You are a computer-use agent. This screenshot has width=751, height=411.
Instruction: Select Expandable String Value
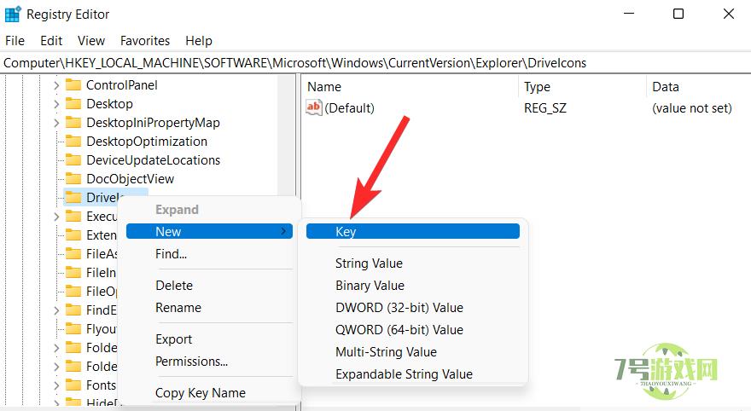tap(413, 374)
